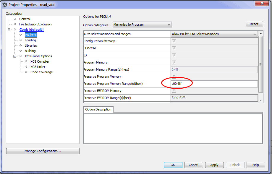272x174 pixels.
Task: Click the Reset button
Action: point(254,24)
